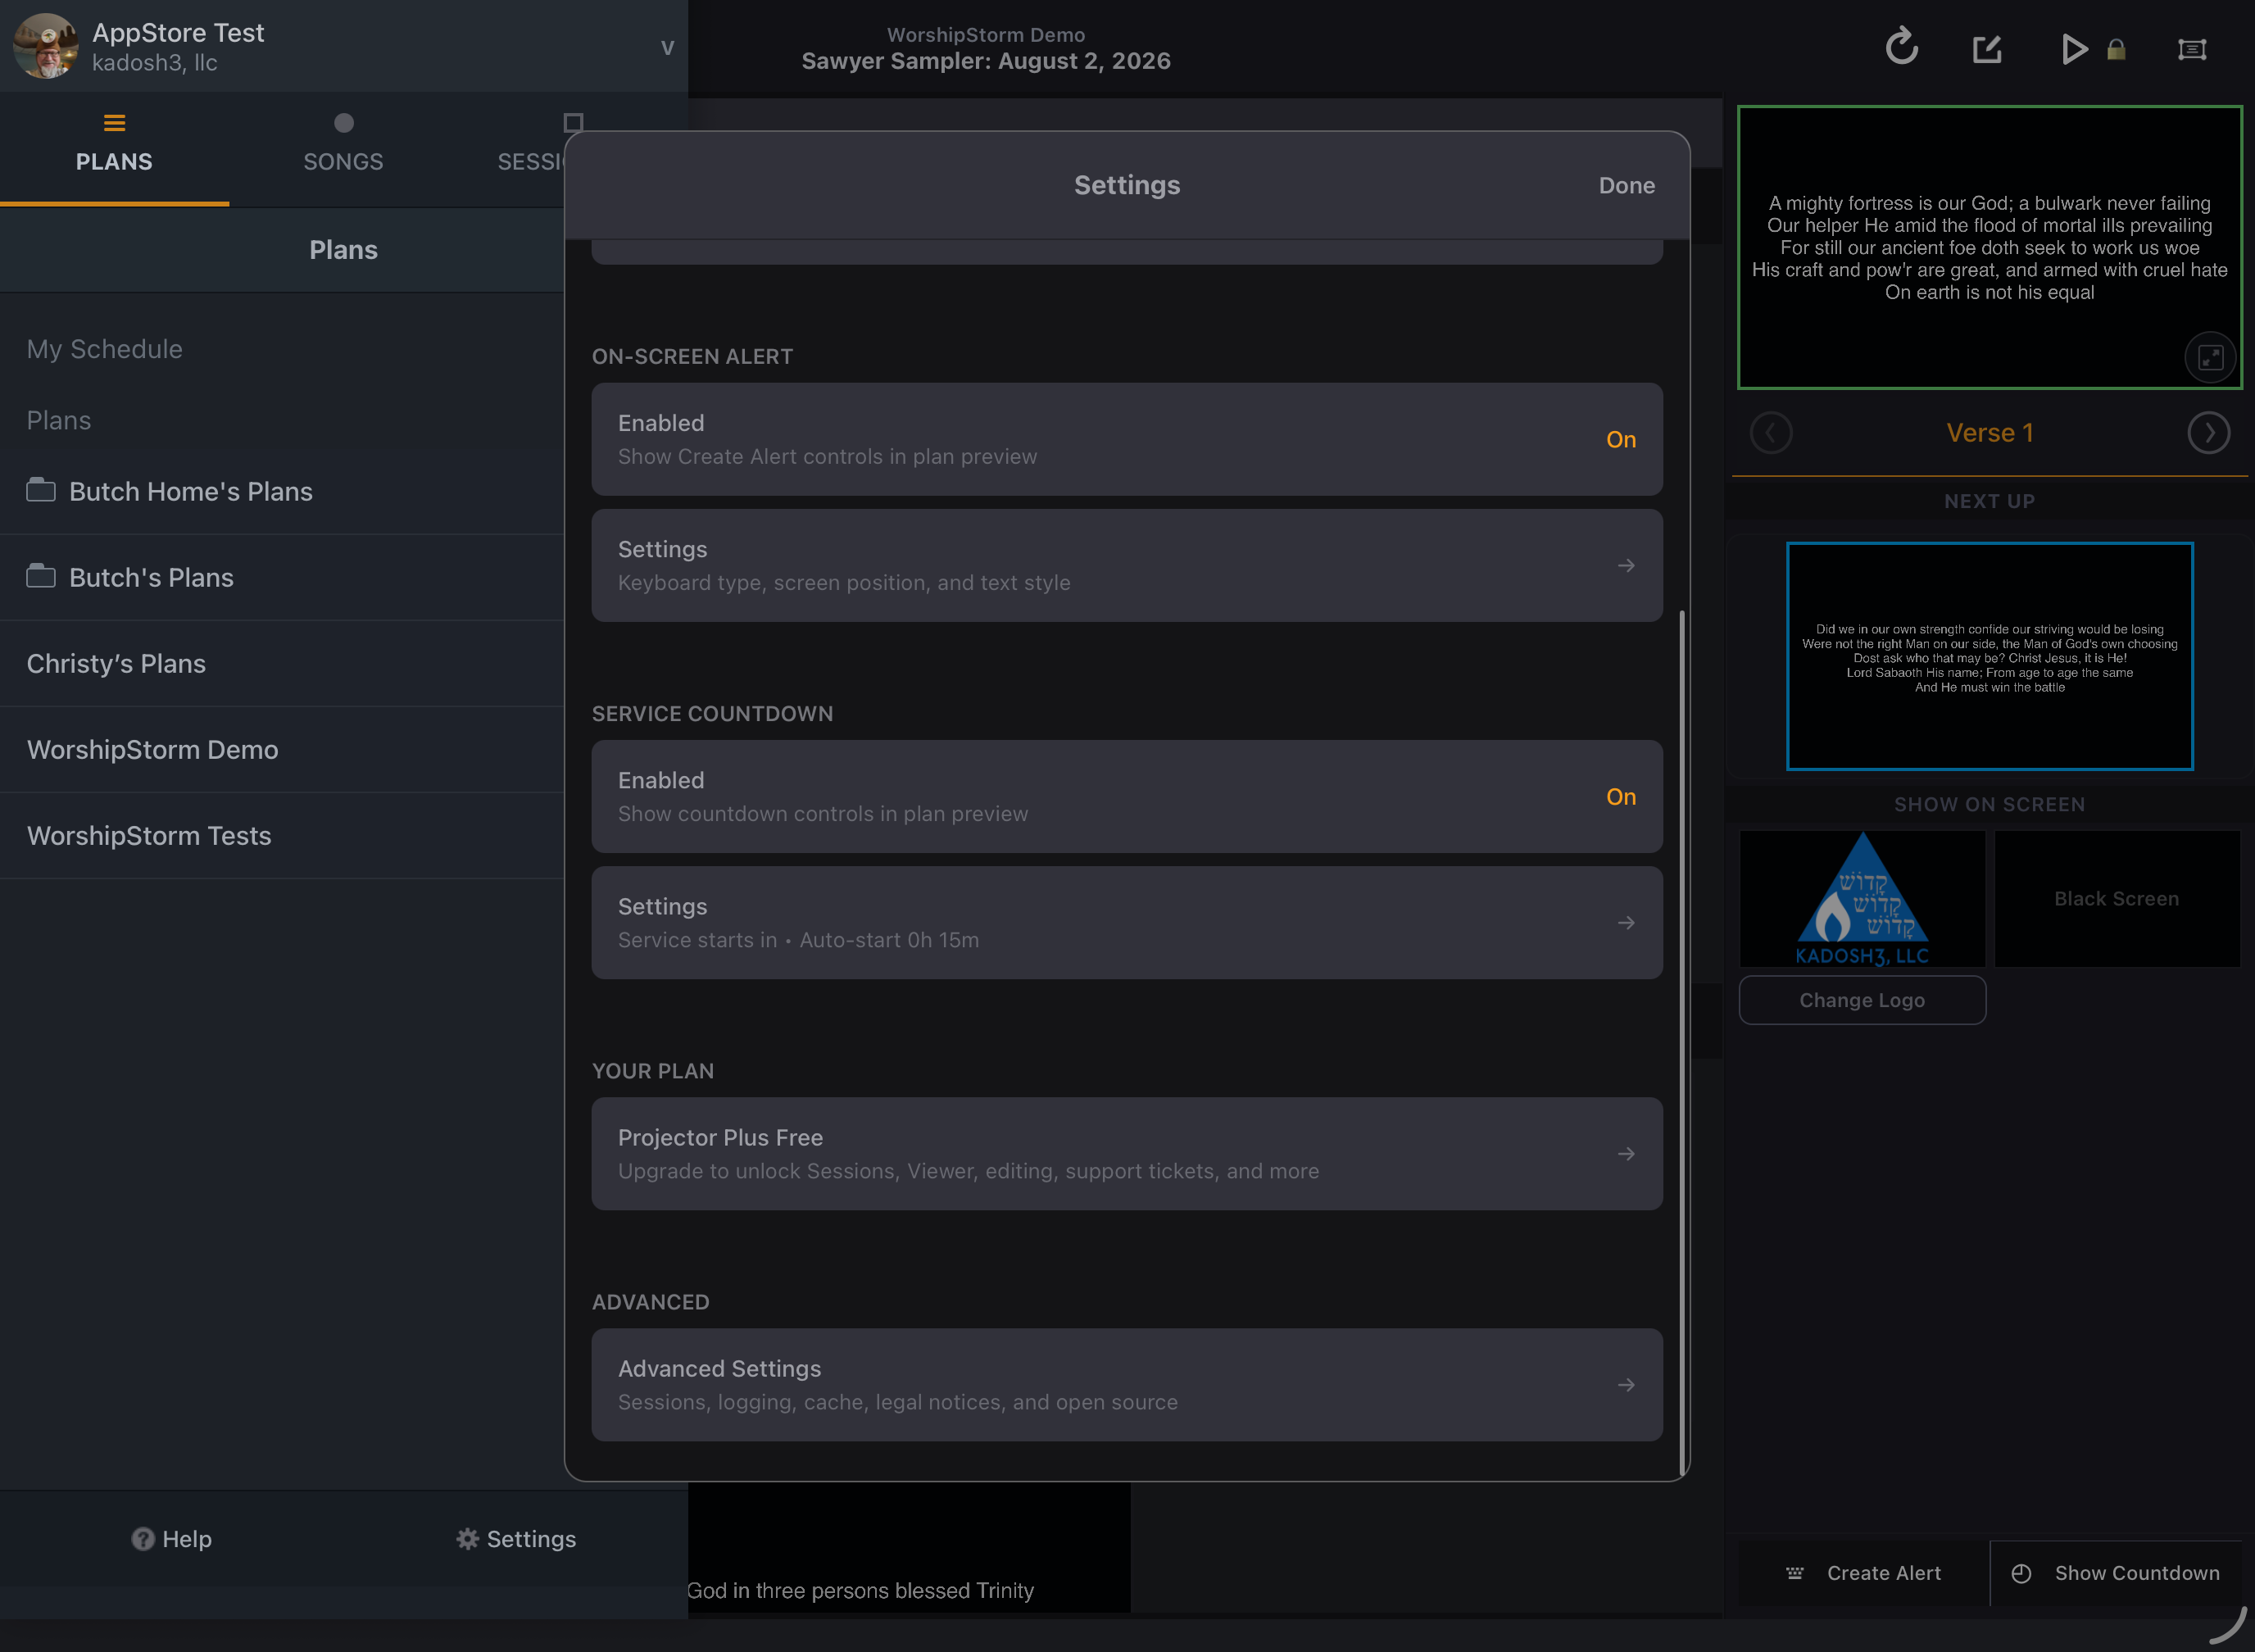Click the keyboard icon beside Create Alert

tap(1795, 1573)
